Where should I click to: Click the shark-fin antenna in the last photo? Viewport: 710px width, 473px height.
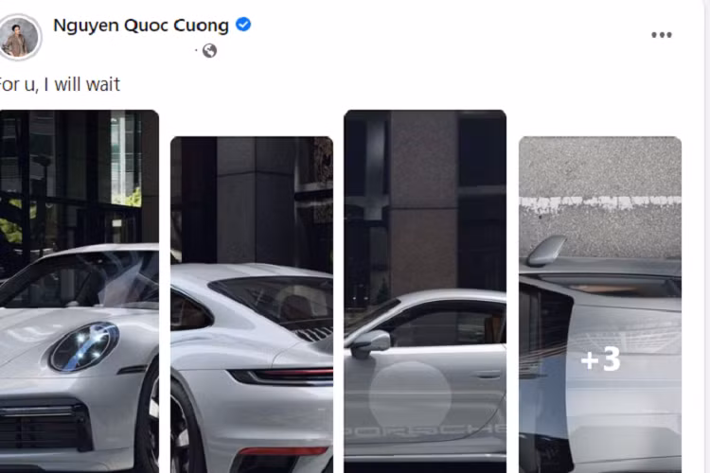click(x=546, y=251)
